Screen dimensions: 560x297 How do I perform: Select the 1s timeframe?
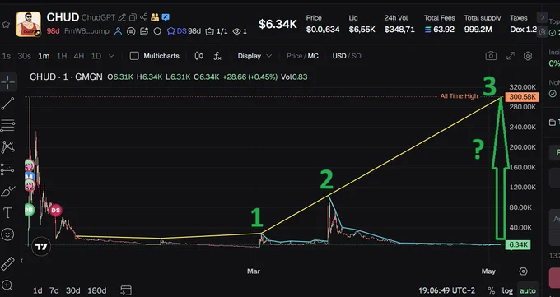pyautogui.click(x=6, y=56)
